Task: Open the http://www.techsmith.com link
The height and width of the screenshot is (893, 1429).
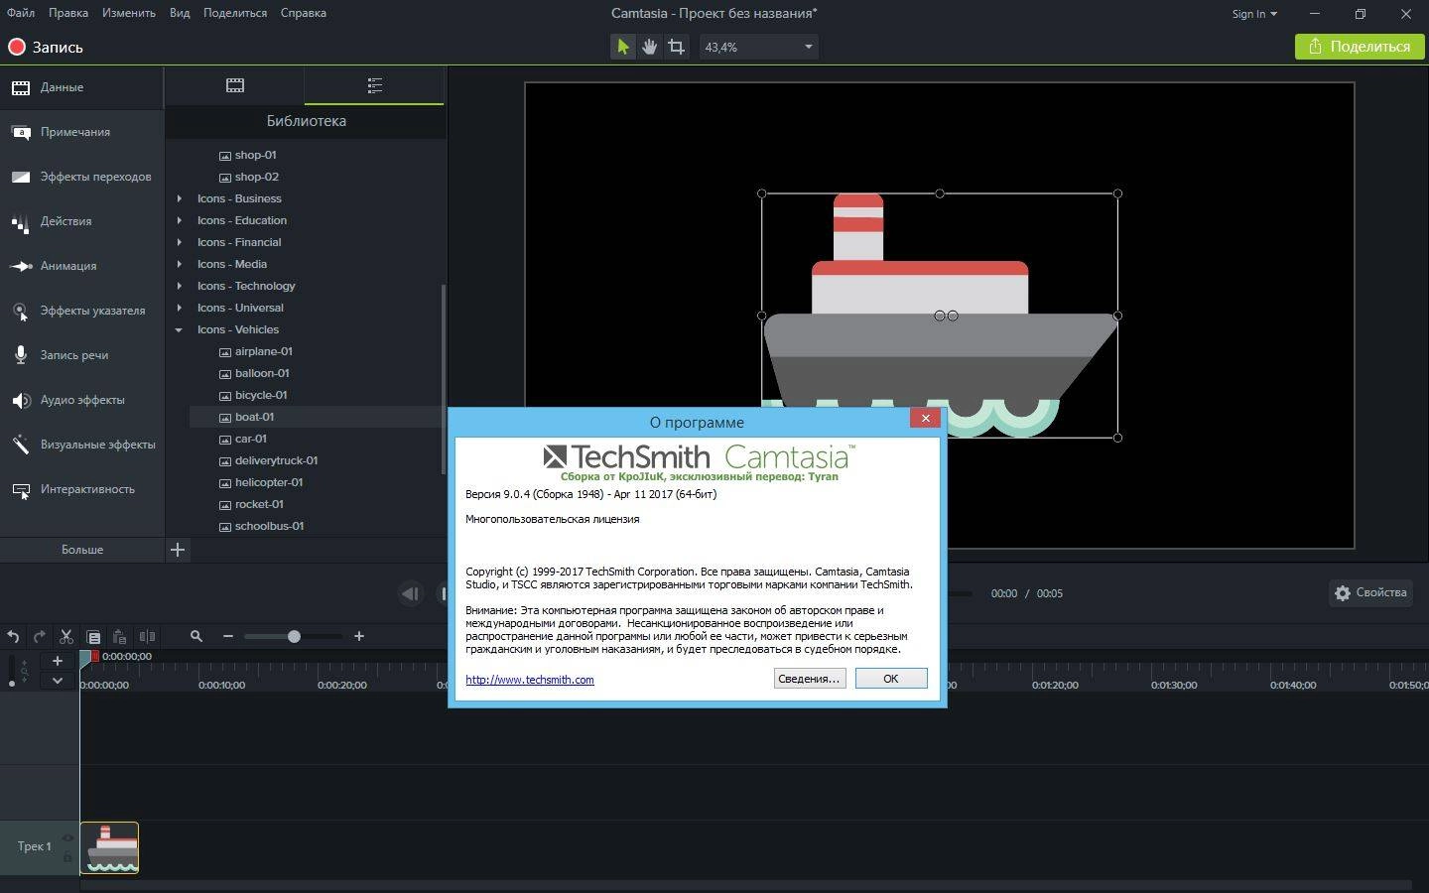Action: 530,680
